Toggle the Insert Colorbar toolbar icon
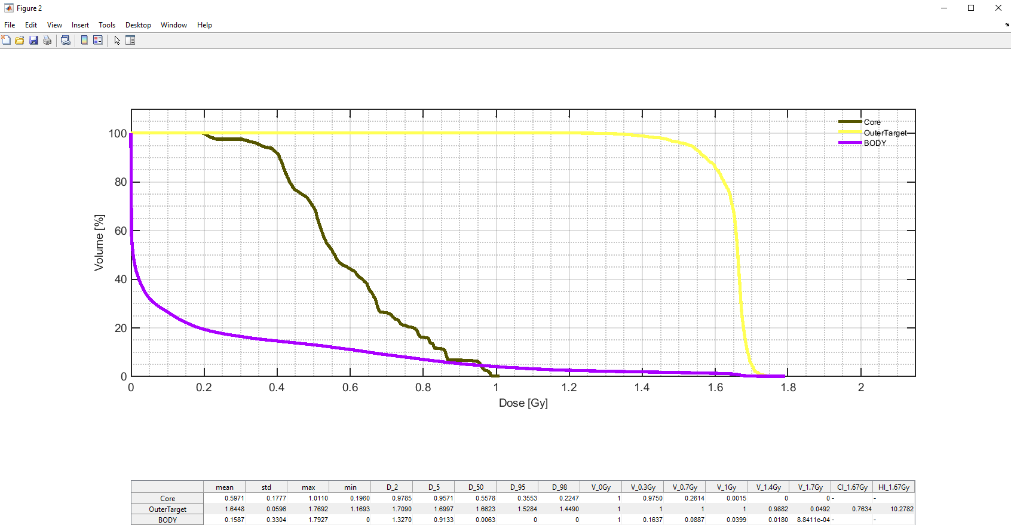The height and width of the screenshot is (525, 1011). tap(84, 40)
